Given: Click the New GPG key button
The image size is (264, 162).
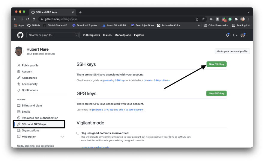Looking at the screenshot, I should pos(217,93).
